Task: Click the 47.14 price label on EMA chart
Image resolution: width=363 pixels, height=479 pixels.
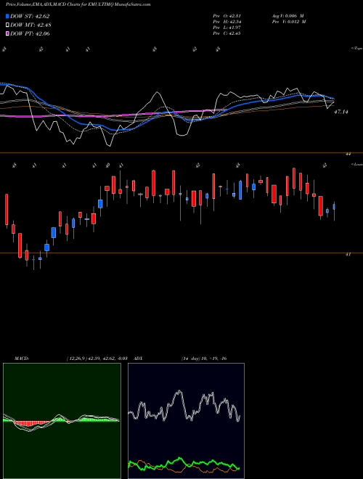Action: point(341,112)
